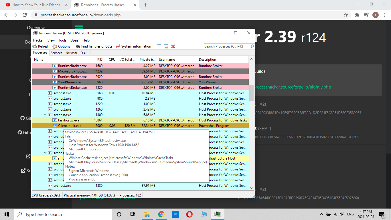Select svchost.exe PID 1220 row
This screenshot has height=220, width=391.
click(140, 104)
